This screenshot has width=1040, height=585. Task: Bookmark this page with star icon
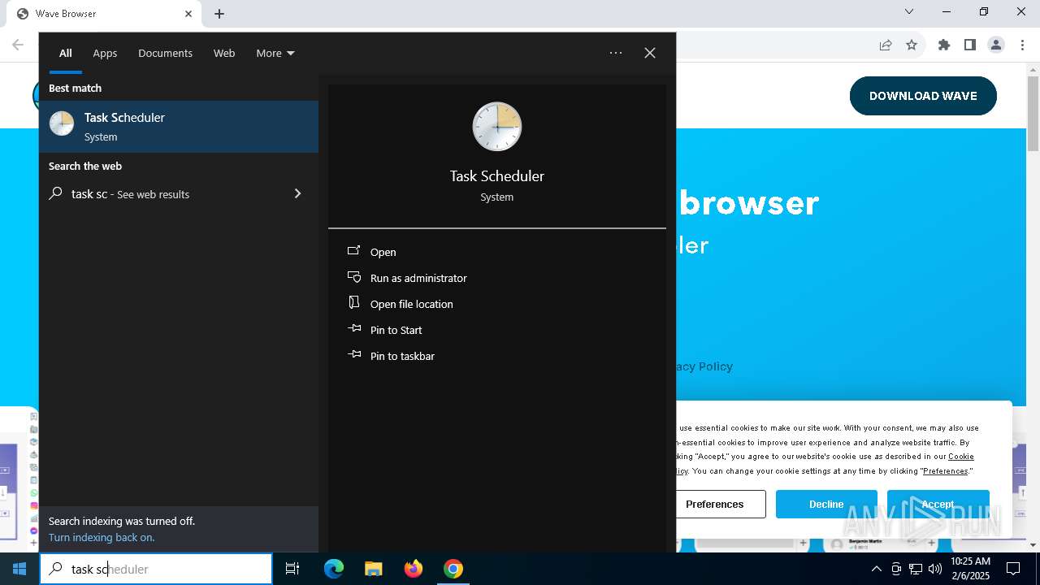pos(912,45)
